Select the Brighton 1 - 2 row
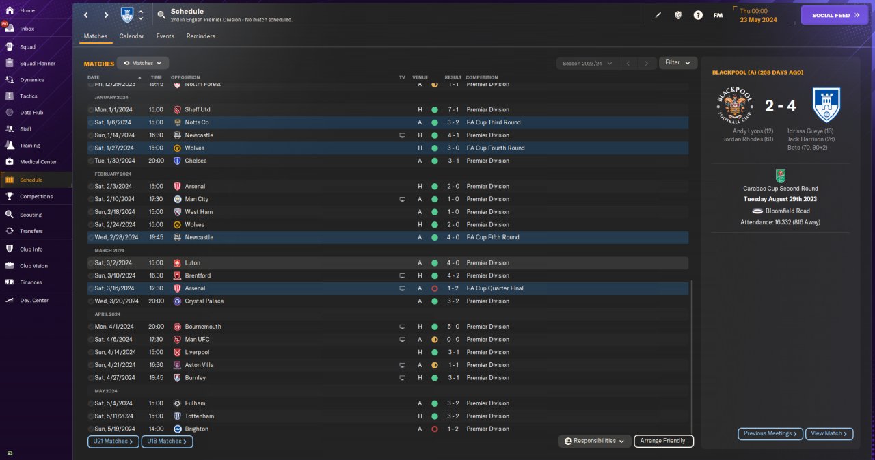 [388, 429]
